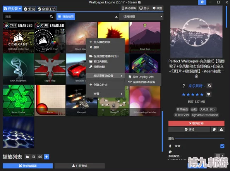Select the Techno wallpaper

click(18, 132)
